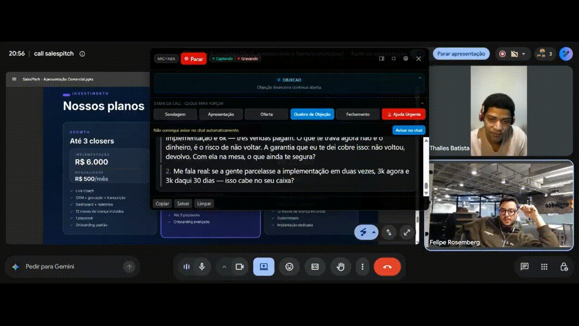Viewport: 579px width, 326px height.
Task: Open the hamburger menu of the presentation
Action: [14, 79]
